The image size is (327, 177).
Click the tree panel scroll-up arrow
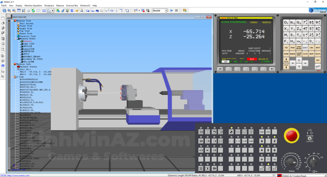9,21
